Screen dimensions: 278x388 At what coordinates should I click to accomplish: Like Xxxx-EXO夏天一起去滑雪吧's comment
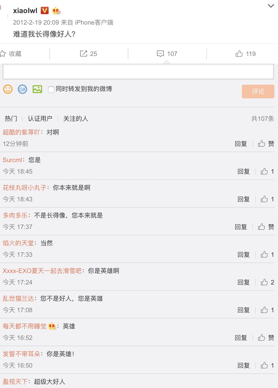264,282
